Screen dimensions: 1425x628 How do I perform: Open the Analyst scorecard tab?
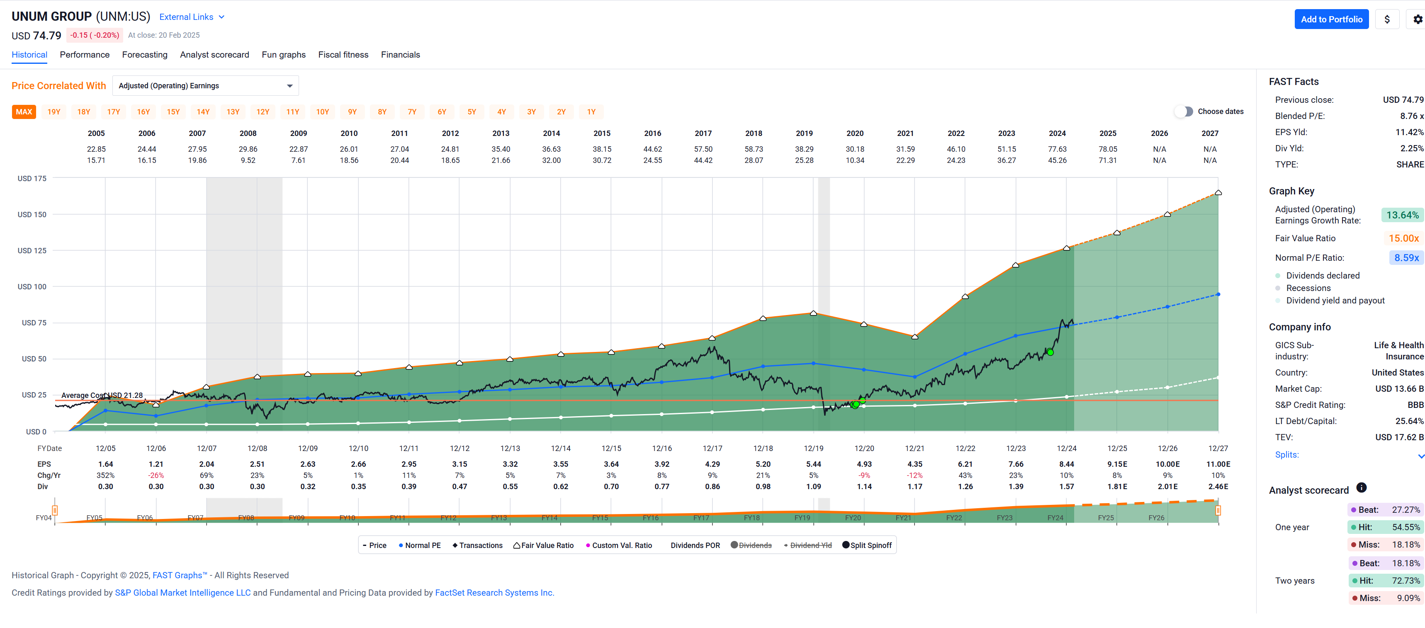coord(214,55)
